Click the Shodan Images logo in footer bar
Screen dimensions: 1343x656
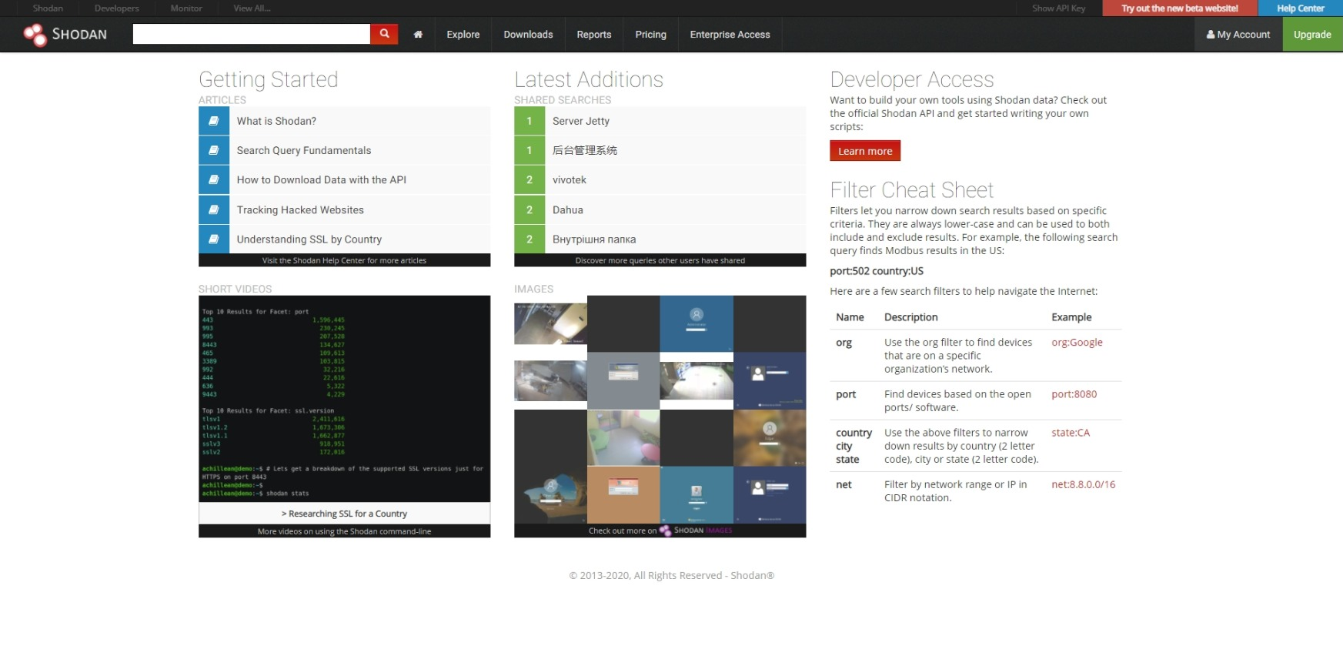[x=696, y=530]
